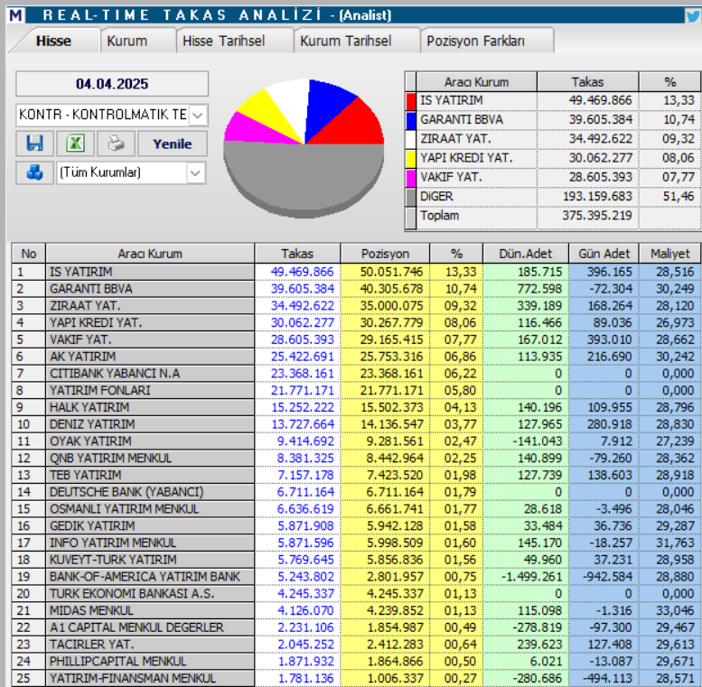The height and width of the screenshot is (687, 702).
Task: Sort main table by Aracı Kurum header
Action: [x=150, y=254]
